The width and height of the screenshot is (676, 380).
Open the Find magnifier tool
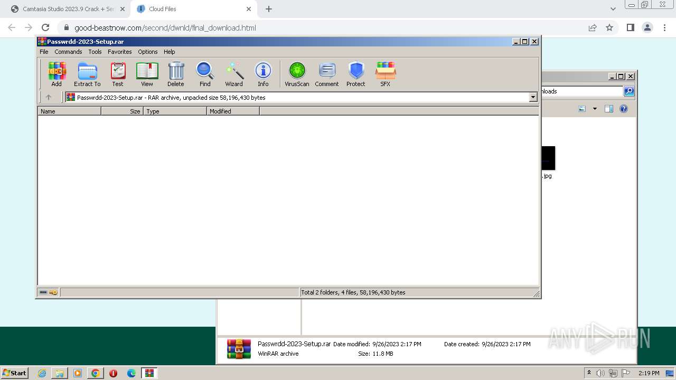(x=205, y=74)
